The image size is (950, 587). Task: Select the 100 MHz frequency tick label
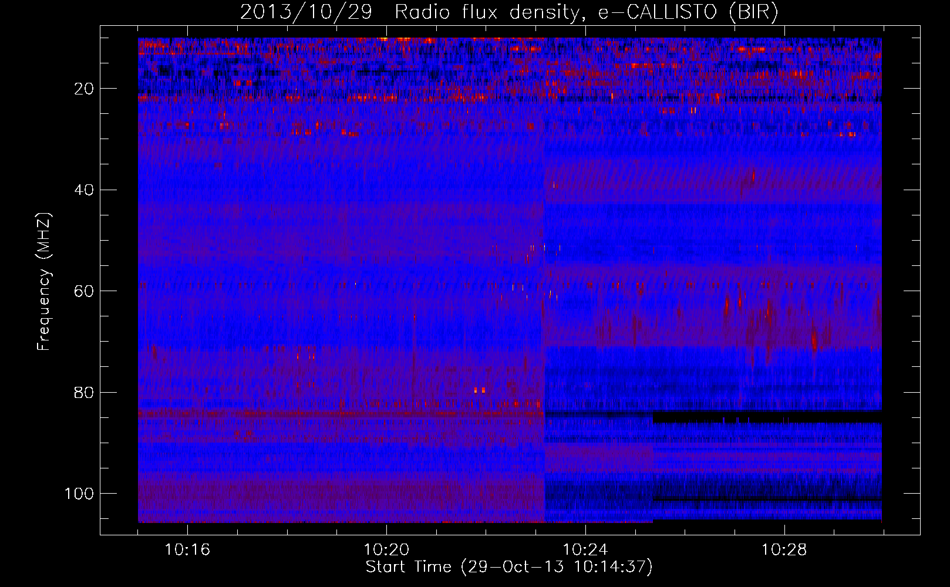point(79,494)
